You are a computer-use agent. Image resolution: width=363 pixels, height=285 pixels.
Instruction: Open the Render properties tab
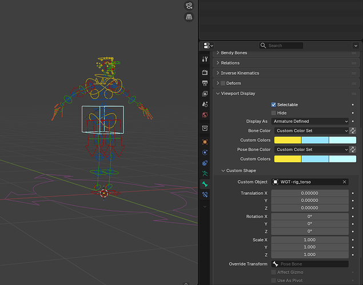tap(205, 72)
